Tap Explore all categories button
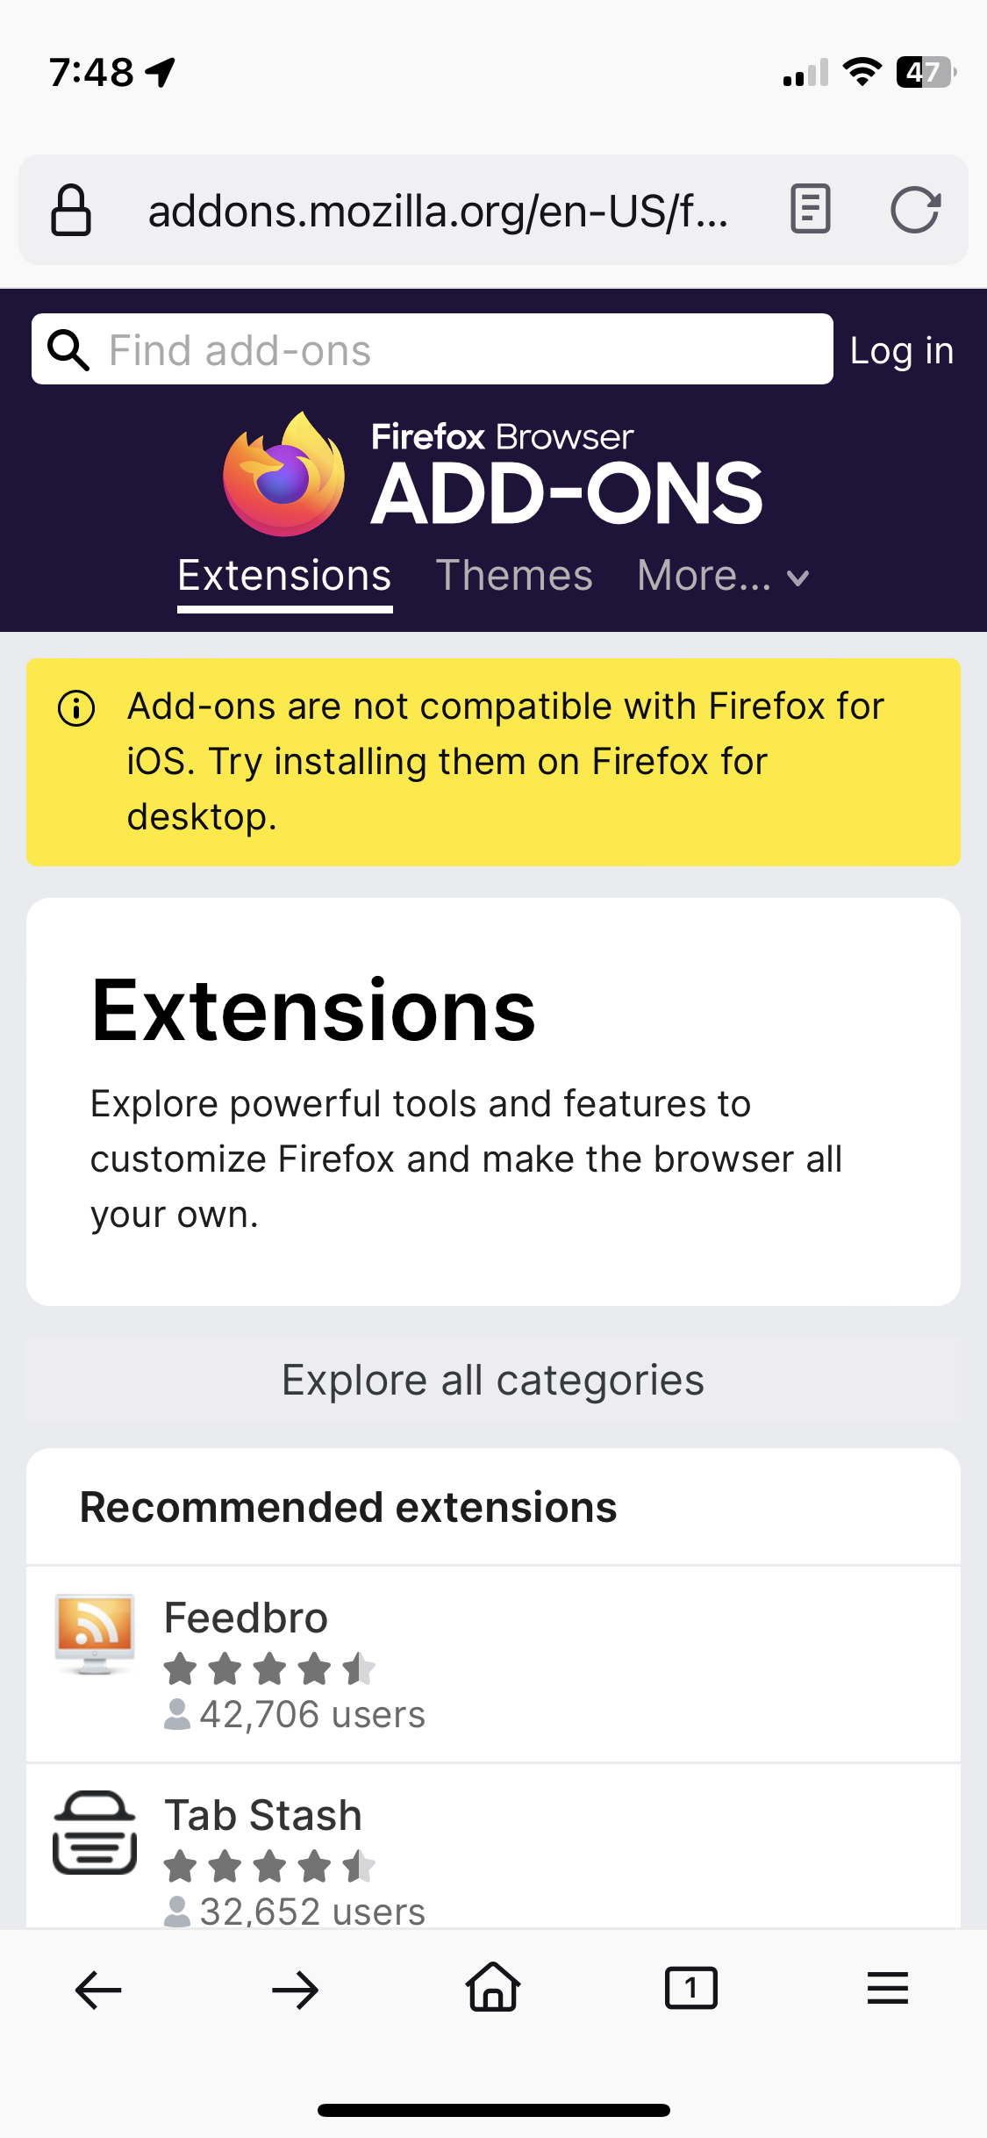Image resolution: width=987 pixels, height=2138 pixels. tap(493, 1381)
